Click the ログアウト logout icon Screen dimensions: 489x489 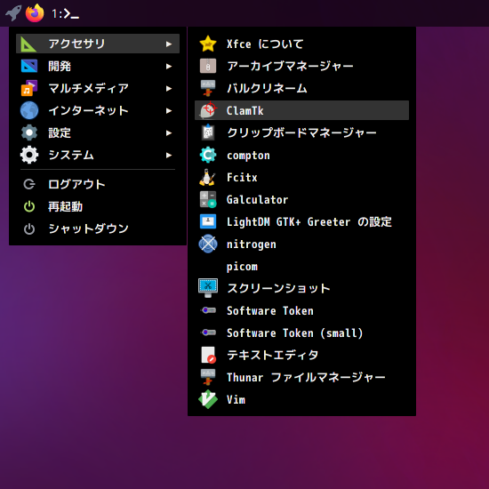[x=29, y=184]
